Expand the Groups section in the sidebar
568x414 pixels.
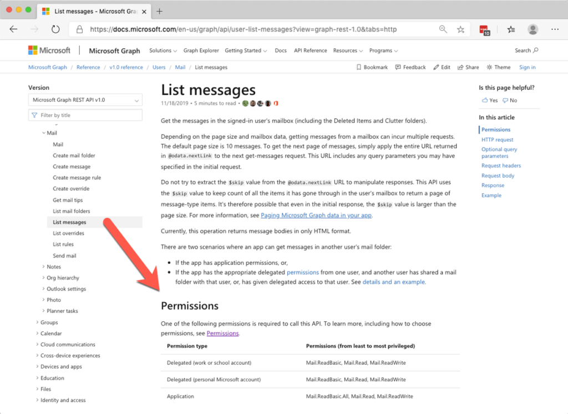(48, 322)
